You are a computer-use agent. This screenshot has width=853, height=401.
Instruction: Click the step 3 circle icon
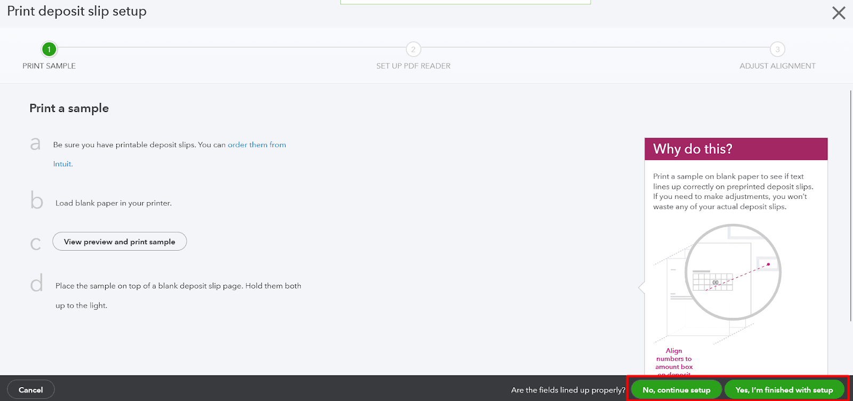pos(777,50)
